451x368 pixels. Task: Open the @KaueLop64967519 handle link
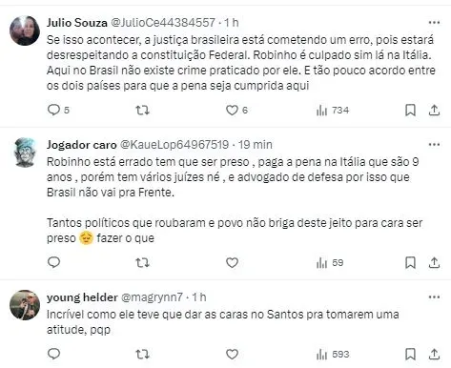pos(174,145)
